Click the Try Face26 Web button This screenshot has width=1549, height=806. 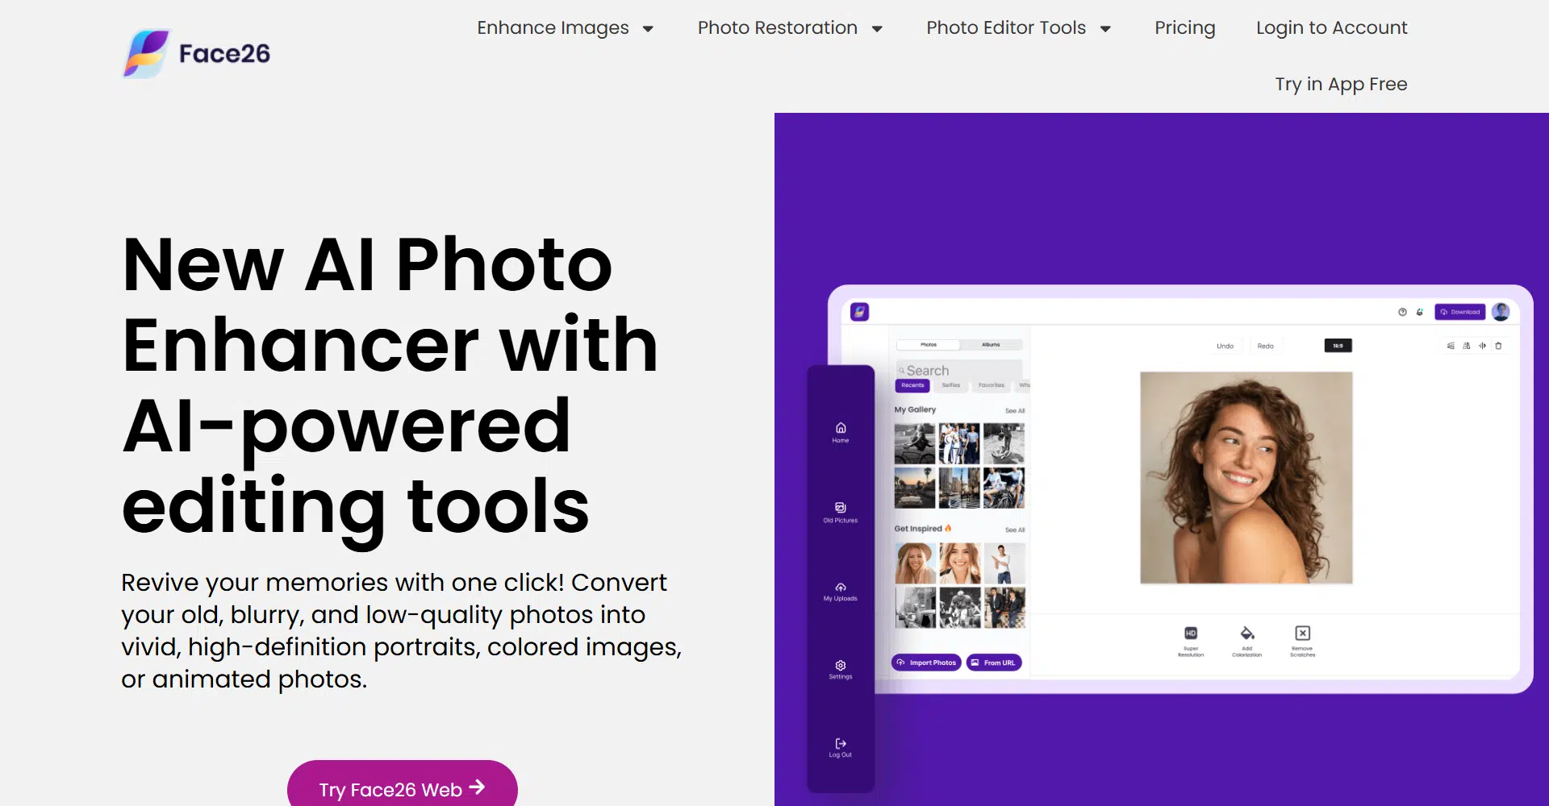point(402,786)
